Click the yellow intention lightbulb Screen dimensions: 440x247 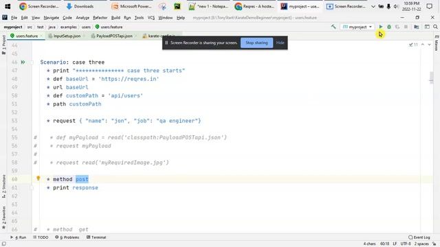click(38, 178)
